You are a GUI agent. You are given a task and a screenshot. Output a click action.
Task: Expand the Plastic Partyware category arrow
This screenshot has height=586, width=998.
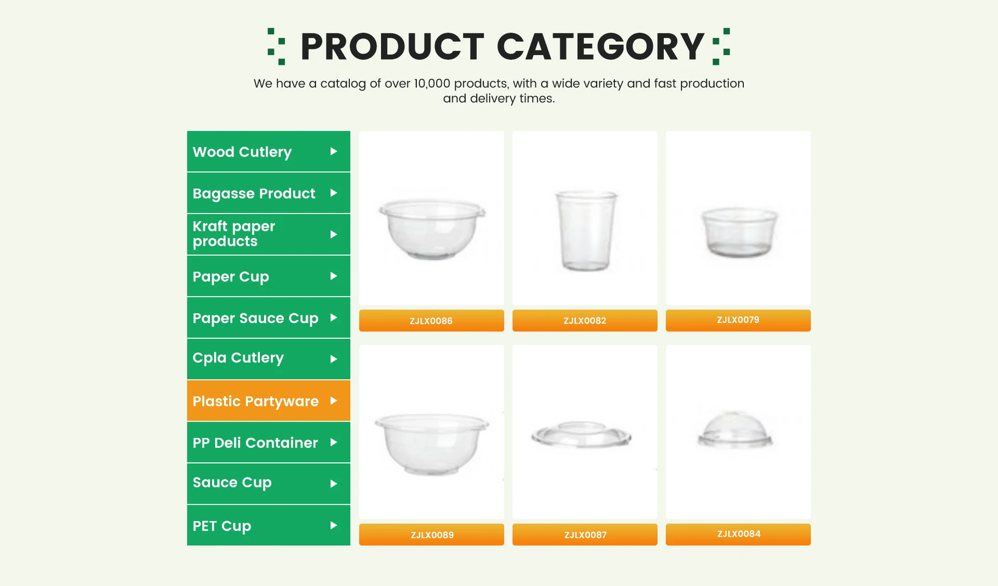[334, 401]
